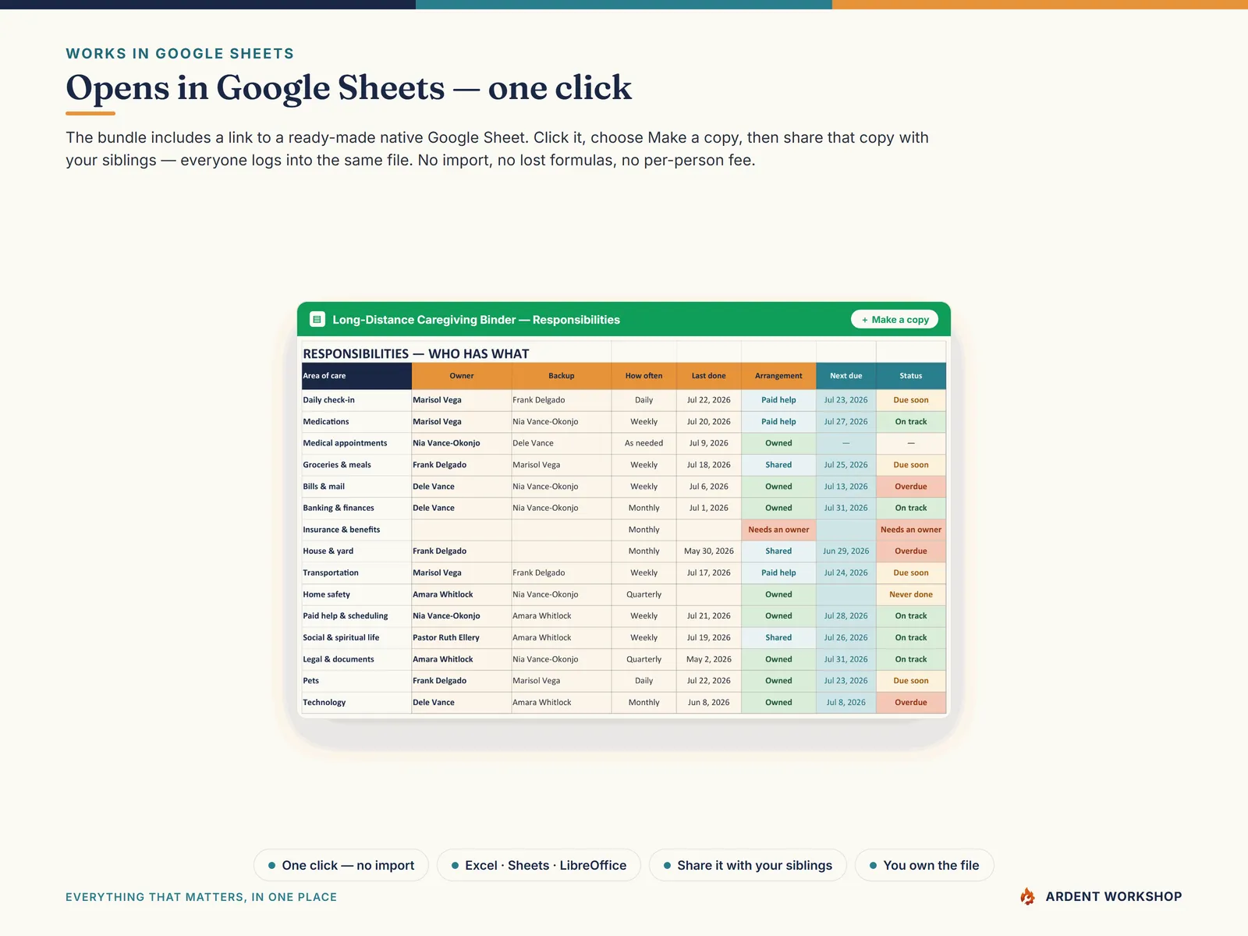Click the 'Excel · Sheets · LibreOffice' pill
1248x936 pixels.
(538, 865)
